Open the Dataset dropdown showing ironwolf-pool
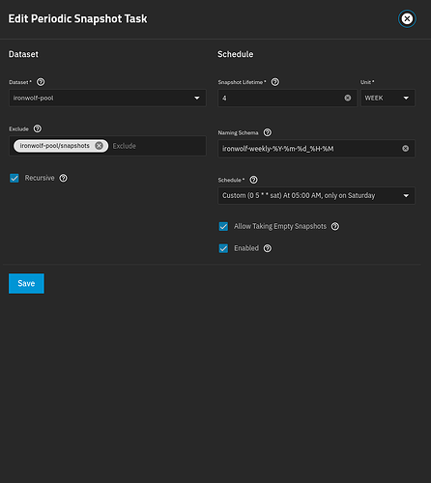This screenshot has height=483, width=431. (107, 98)
